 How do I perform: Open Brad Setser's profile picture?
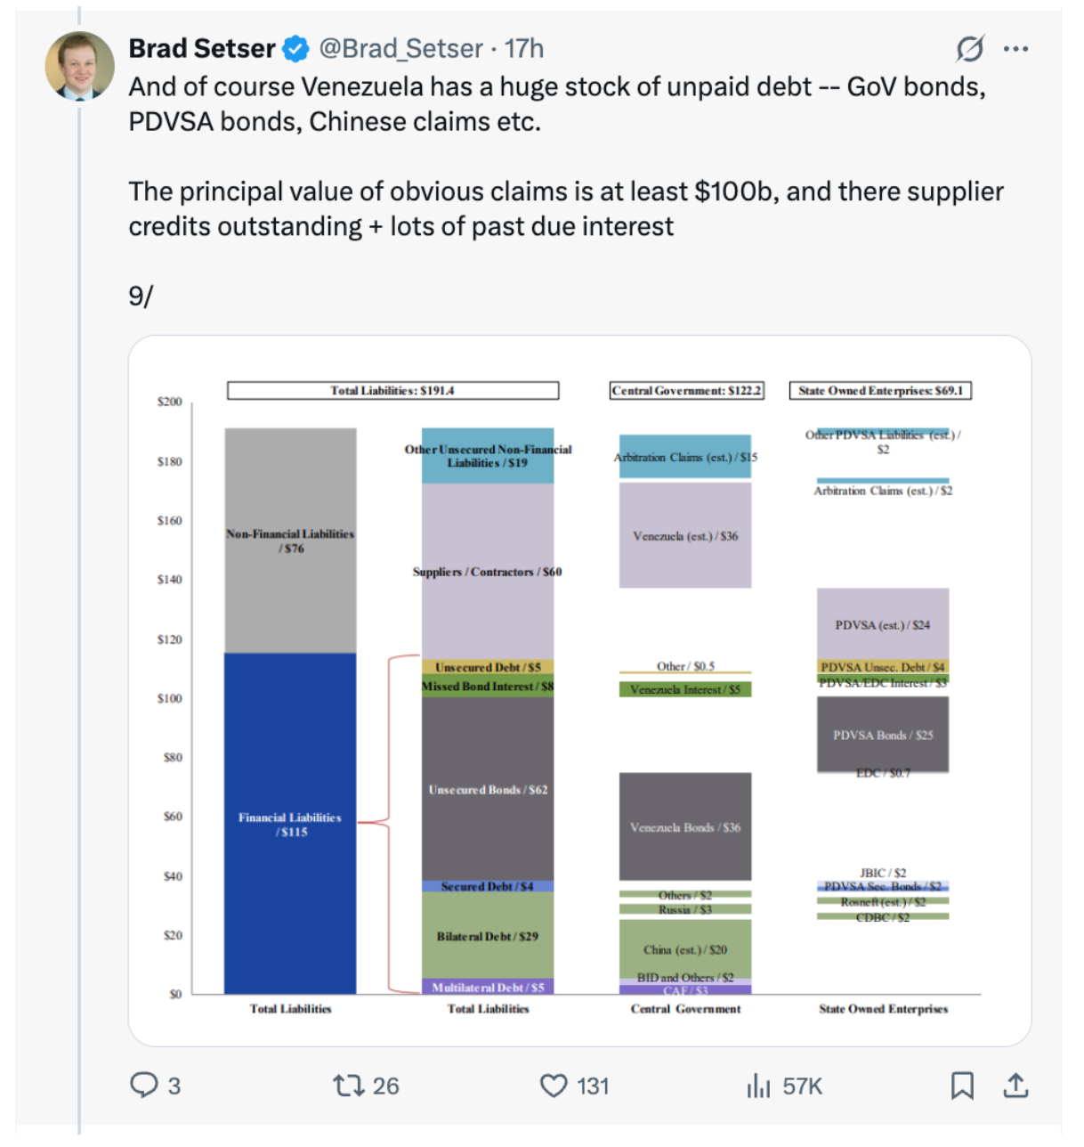80,66
